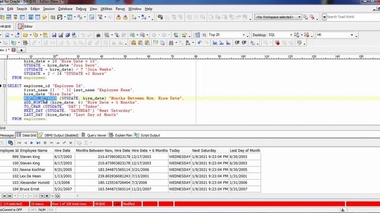380x213 pixels.
Task: Open the DBMS Output (disabled) tab
Action: click(x=59, y=135)
